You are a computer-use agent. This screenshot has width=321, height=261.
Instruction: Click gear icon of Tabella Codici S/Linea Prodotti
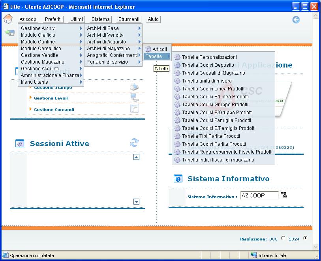[x=177, y=97]
